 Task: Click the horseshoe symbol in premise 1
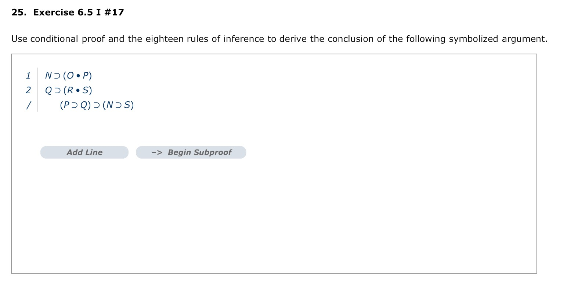click(x=57, y=76)
